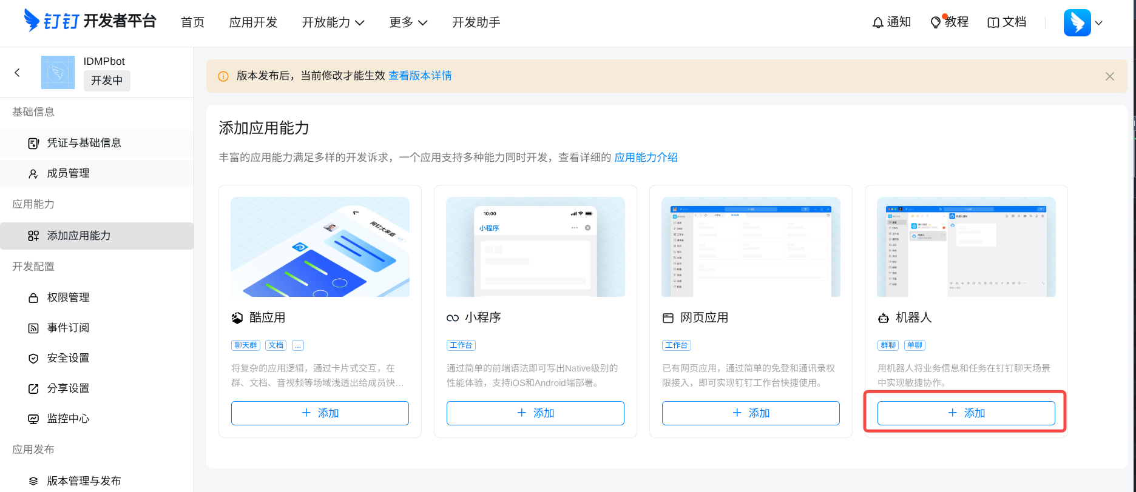Click the add app capability grid icon
The height and width of the screenshot is (492, 1136).
[33, 236]
